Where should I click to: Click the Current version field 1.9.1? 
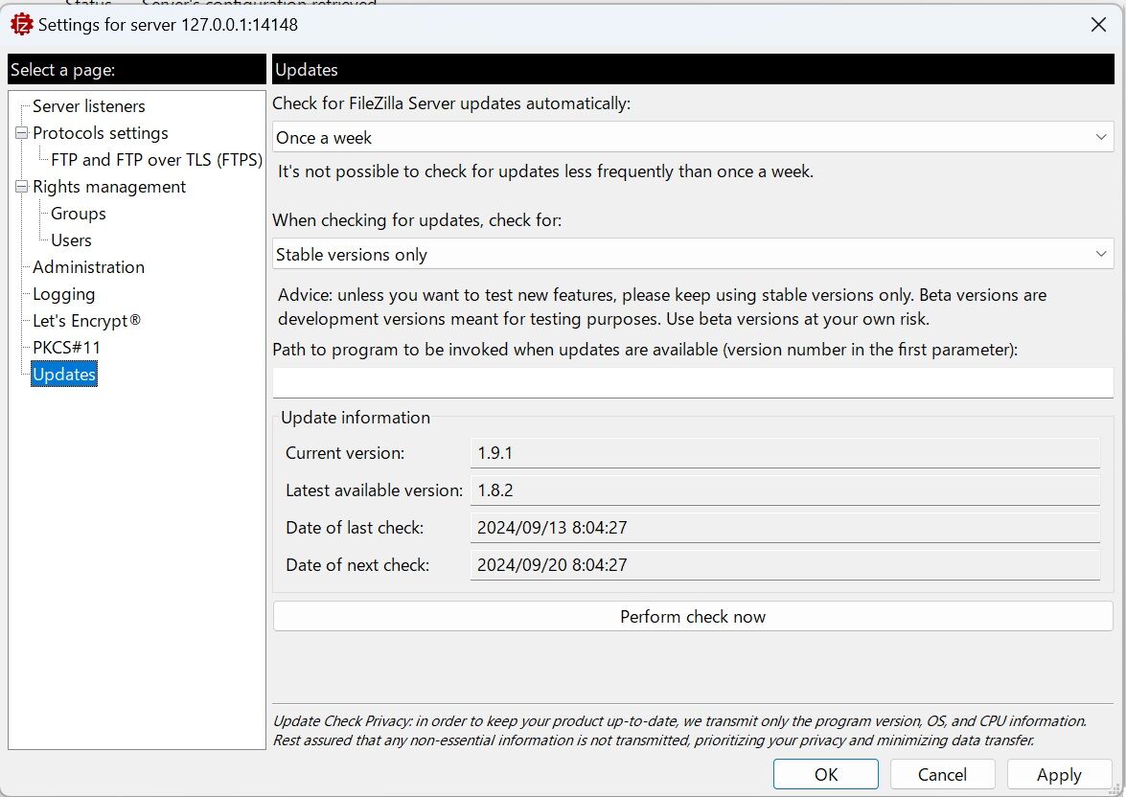click(x=785, y=453)
